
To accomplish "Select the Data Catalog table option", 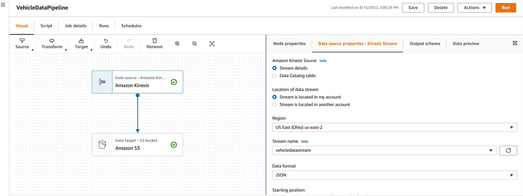I will coord(274,76).
